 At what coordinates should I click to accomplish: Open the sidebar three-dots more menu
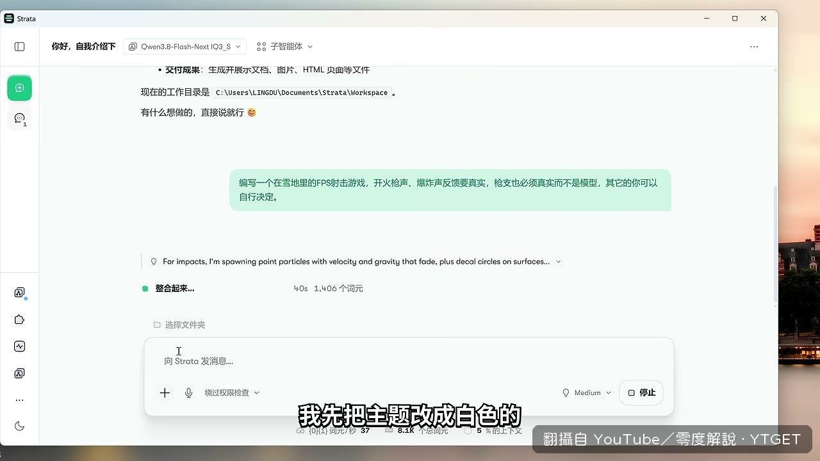point(19,400)
